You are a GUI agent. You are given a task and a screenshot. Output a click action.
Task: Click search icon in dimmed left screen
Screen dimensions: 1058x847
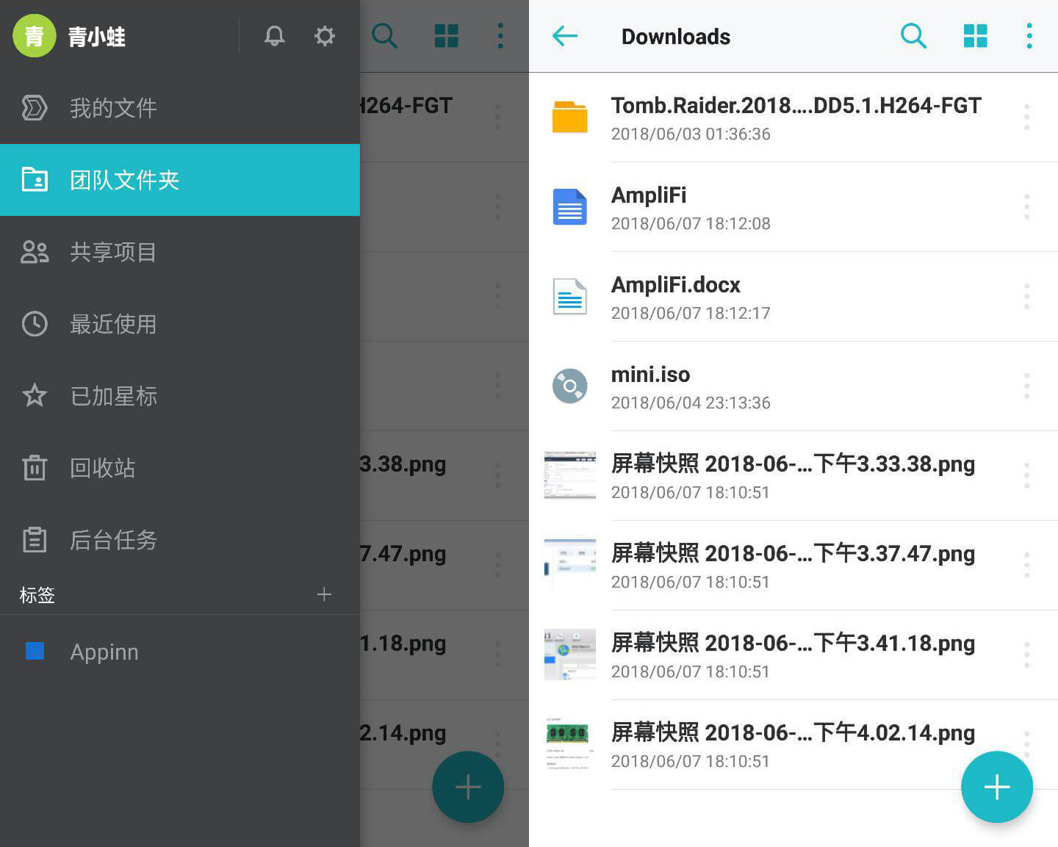point(384,35)
